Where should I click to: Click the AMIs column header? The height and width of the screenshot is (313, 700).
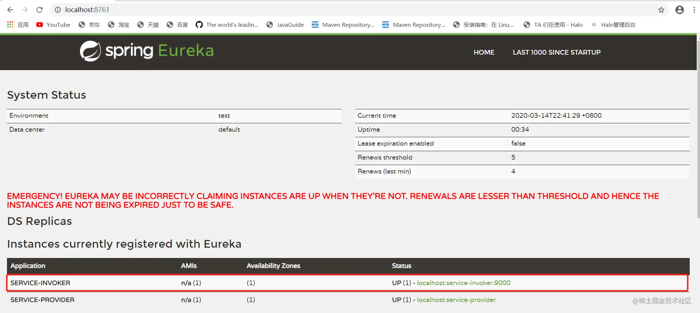[189, 266]
